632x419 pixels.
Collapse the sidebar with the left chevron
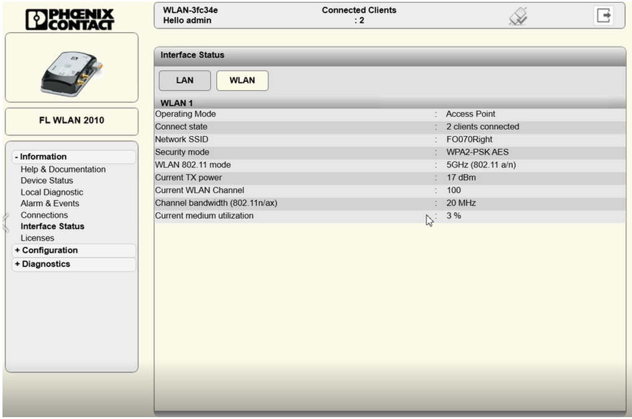click(6, 222)
